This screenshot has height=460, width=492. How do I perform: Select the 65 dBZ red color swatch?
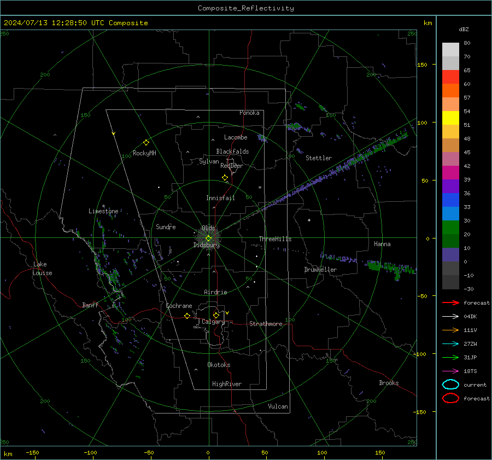point(450,77)
